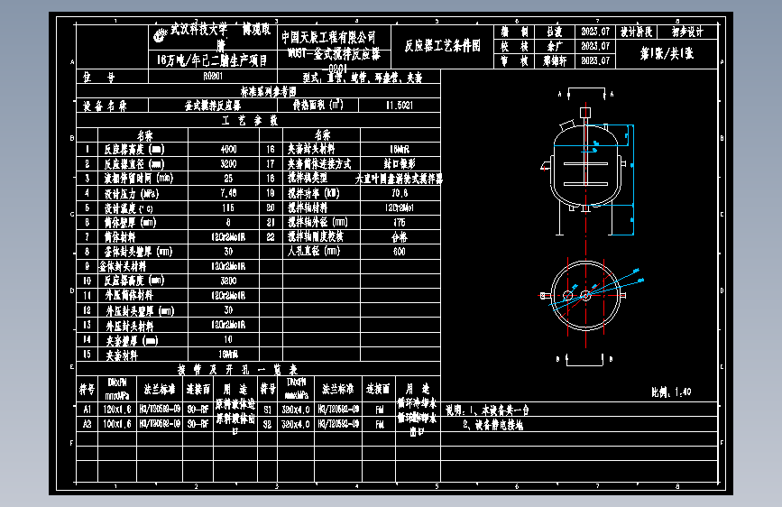Select the 设计阶段 label in title block
Screen dimensions: 782x507
637,32
